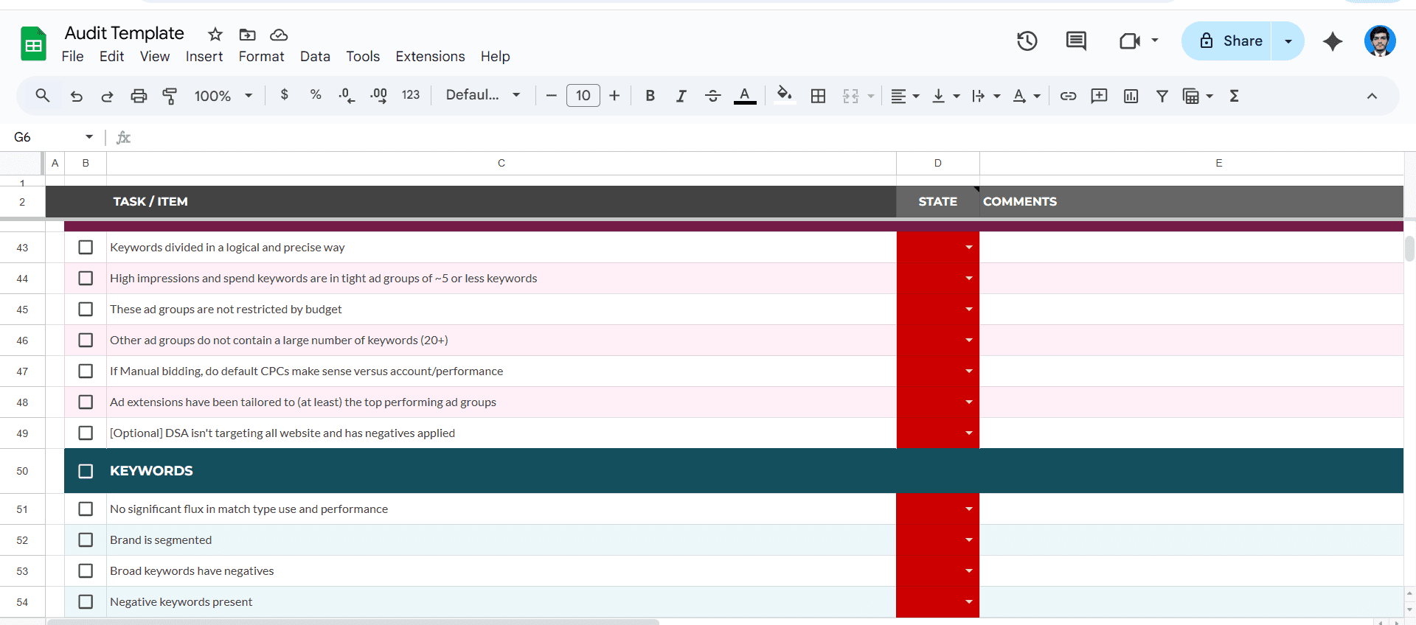Open the Format menu

(261, 57)
